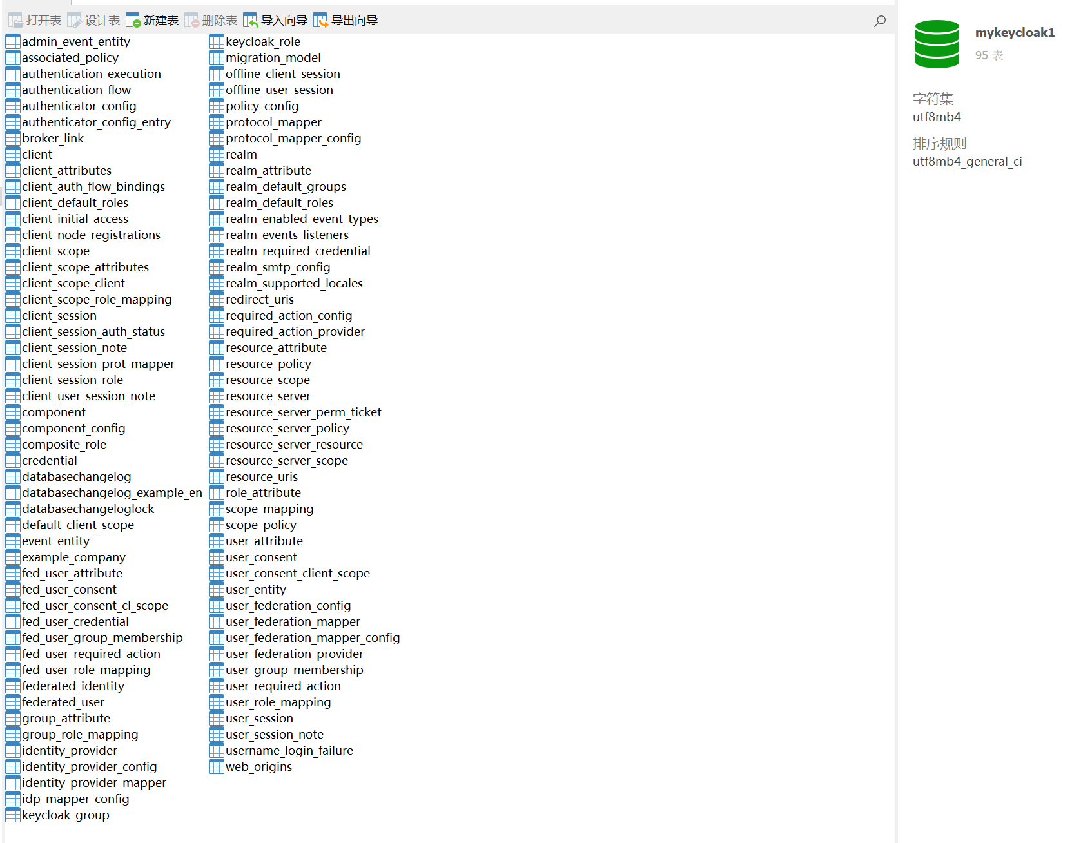This screenshot has width=1072, height=843.
Task: Select the user_group_membership table
Action: pos(295,670)
